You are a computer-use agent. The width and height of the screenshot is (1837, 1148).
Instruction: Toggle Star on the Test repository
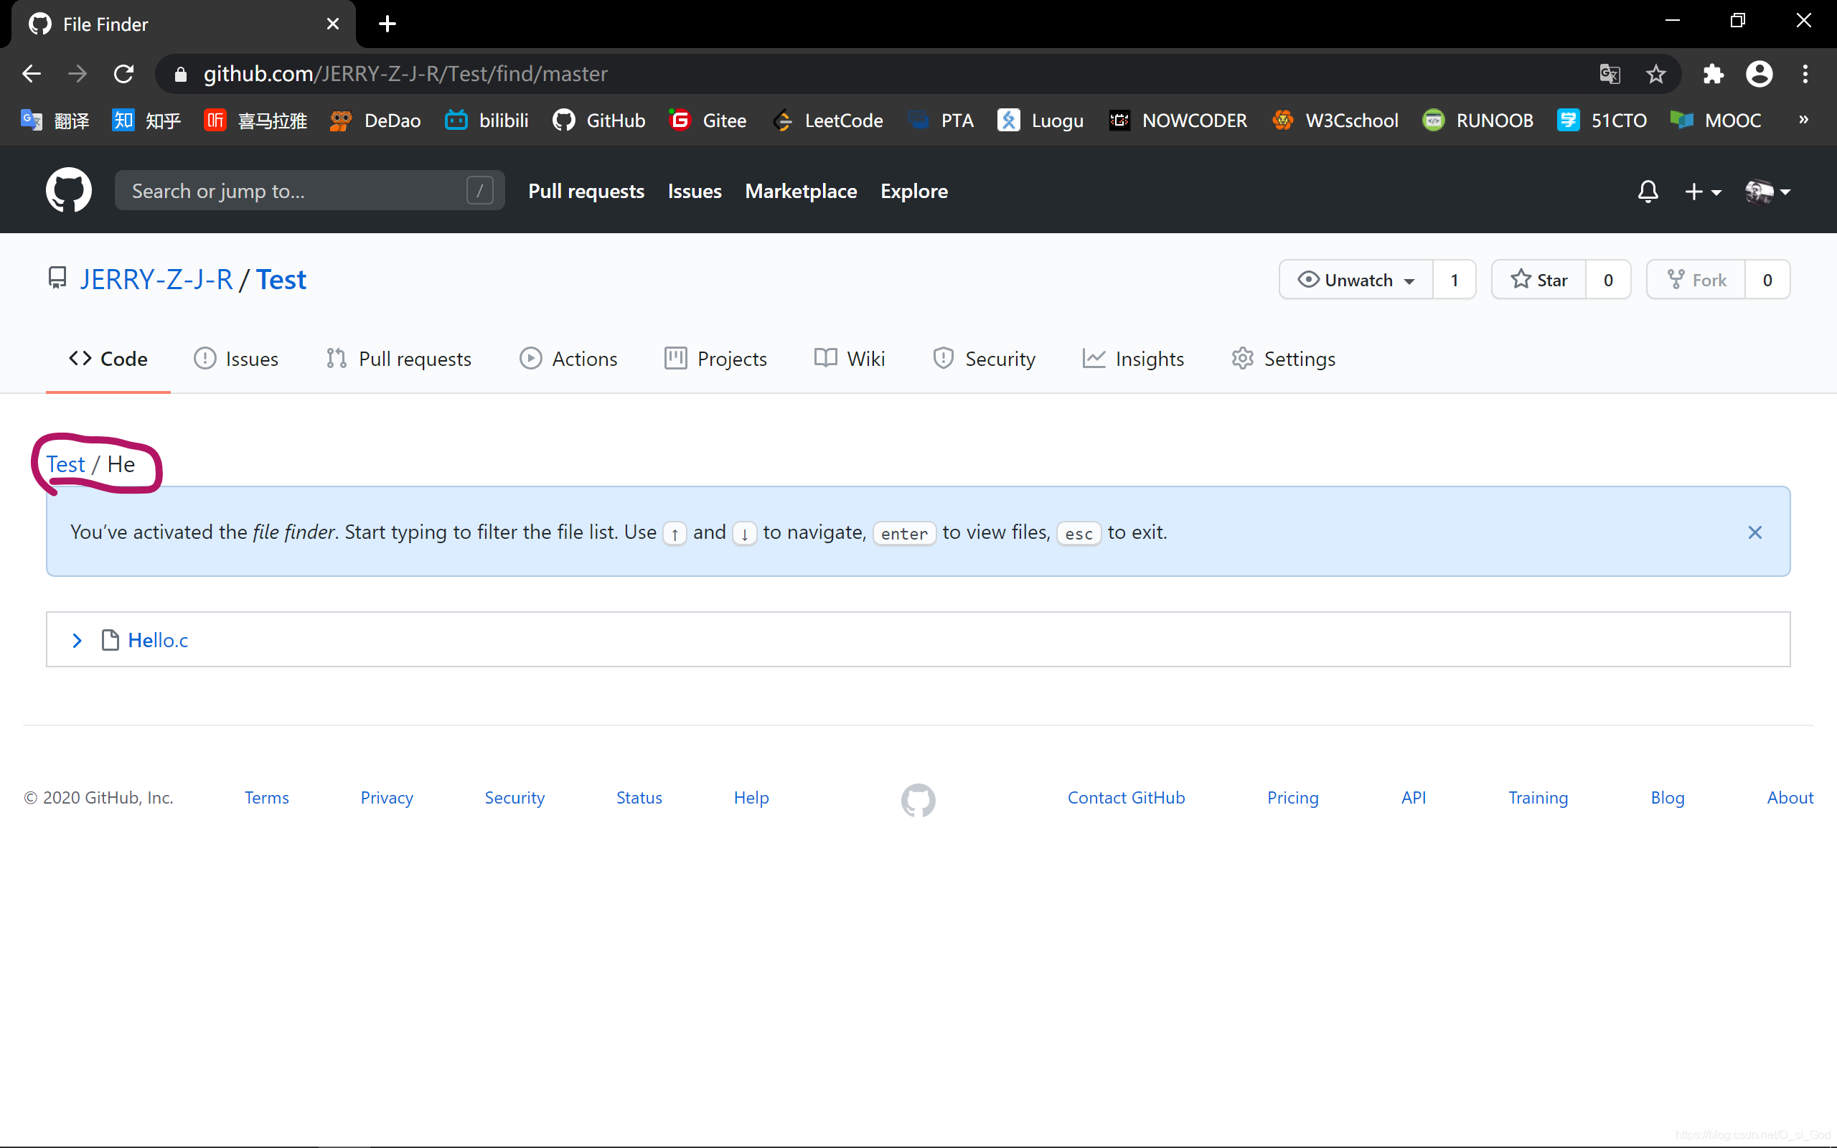pos(1539,280)
